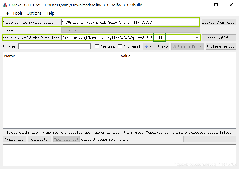Expand the build binaries path dropdown arrow
239x169 pixels.
(197, 37)
